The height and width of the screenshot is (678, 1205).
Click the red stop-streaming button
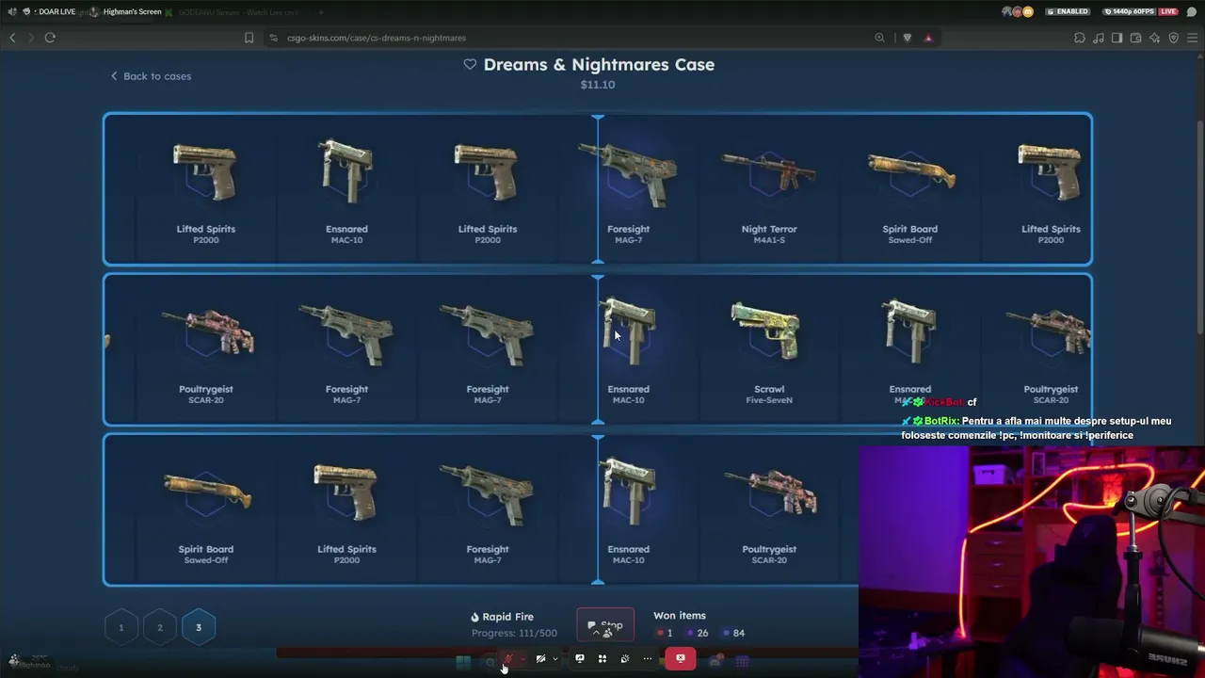[x=681, y=659]
